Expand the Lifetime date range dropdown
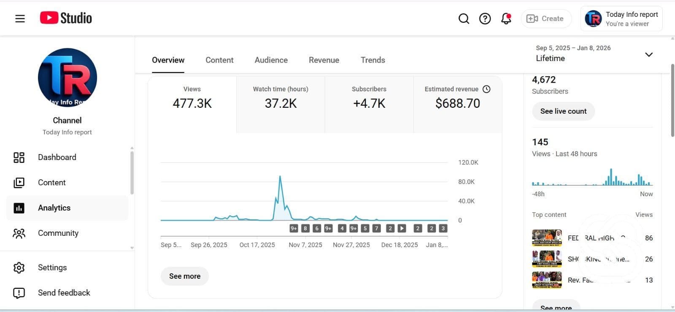This screenshot has width=675, height=312. point(648,54)
